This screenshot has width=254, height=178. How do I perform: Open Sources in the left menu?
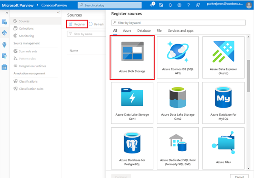click(x=36, y=21)
